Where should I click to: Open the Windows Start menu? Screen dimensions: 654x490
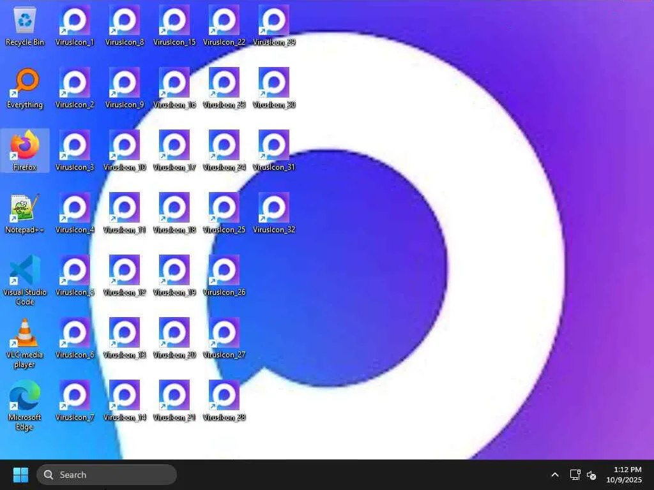[20, 475]
